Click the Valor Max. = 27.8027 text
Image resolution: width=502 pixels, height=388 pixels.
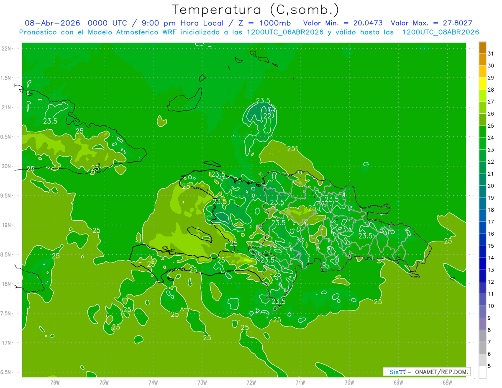click(431, 23)
